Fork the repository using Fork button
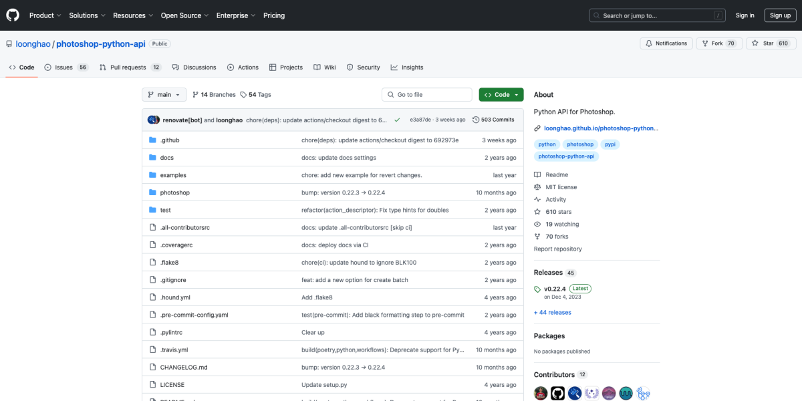This screenshot has width=802, height=401. click(712, 43)
